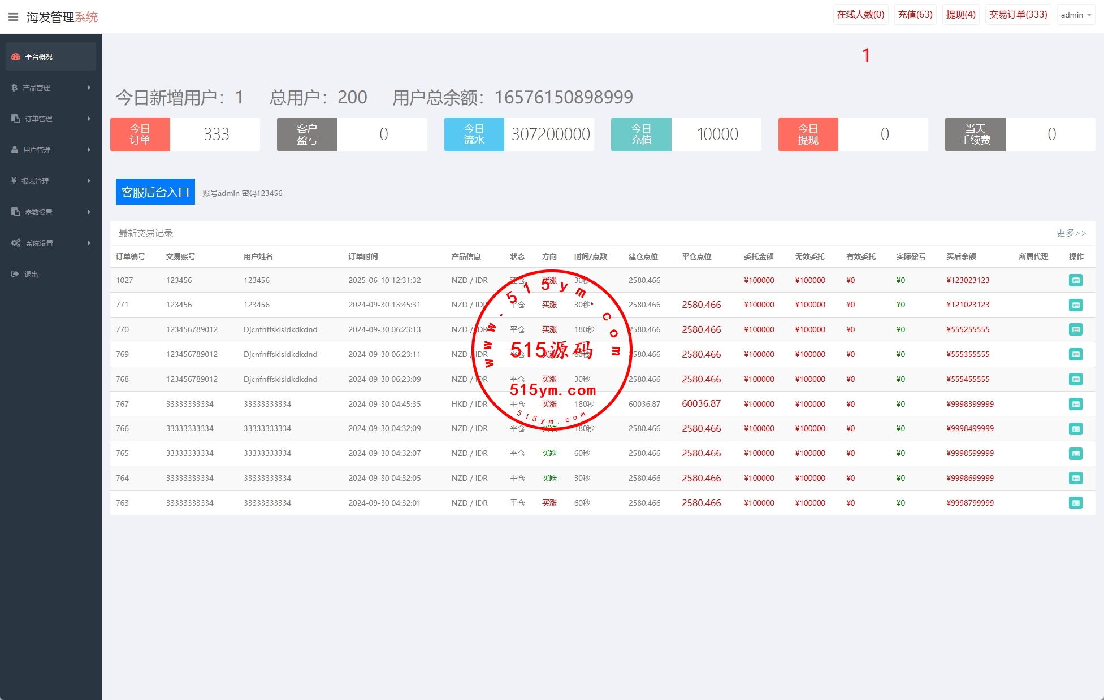
Task: Click the bitcoin icon for 产品管理
Action: tap(14, 88)
